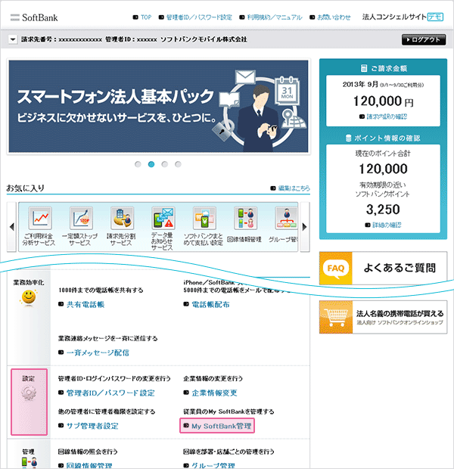Click the 一定額ストップサービス icon

(x=81, y=219)
